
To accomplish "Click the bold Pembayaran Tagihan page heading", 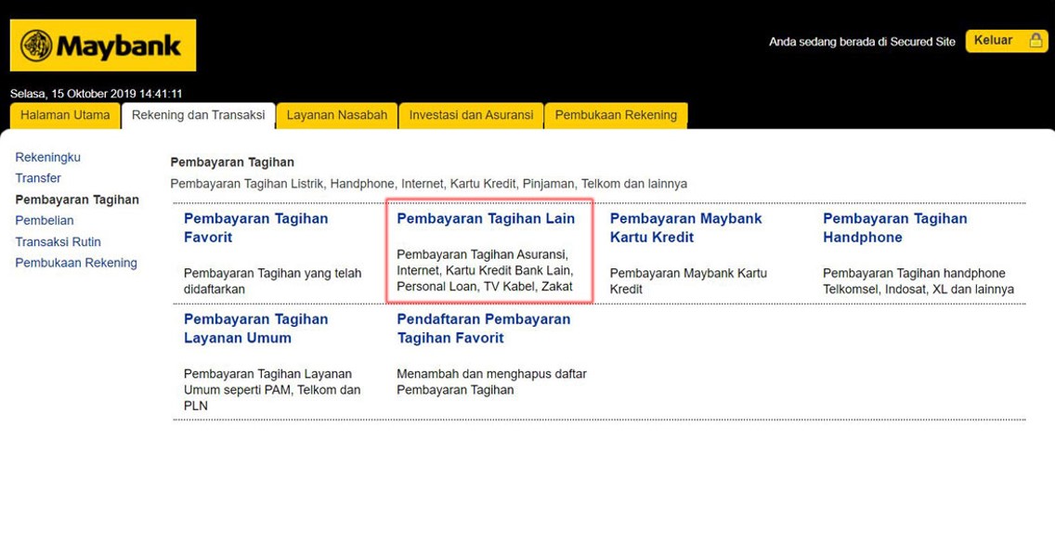I will pyautogui.click(x=232, y=162).
